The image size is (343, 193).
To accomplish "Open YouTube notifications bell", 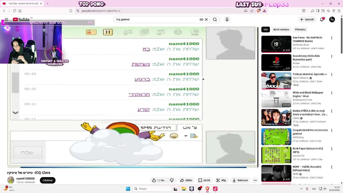I will [x=322, y=20].
